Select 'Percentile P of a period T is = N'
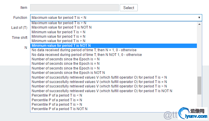The width and height of the screenshot is (209, 121). tap(57, 100)
